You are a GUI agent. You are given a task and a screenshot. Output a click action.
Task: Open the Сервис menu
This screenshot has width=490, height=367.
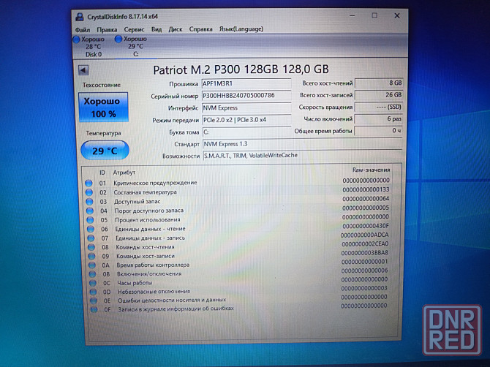pos(134,30)
